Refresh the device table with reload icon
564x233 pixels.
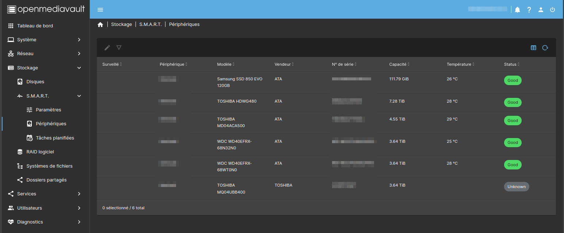tap(545, 47)
